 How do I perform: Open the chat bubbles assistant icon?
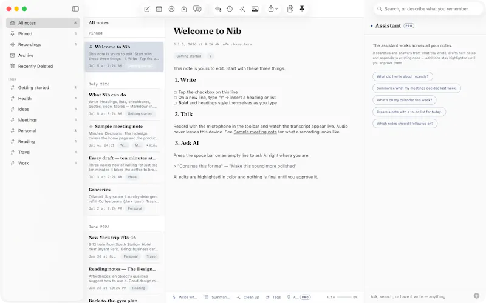pyautogui.click(x=197, y=9)
